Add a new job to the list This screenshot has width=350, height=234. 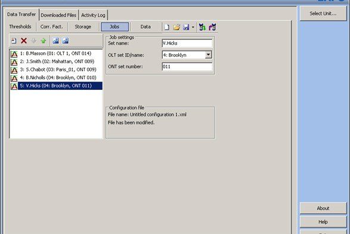14,40
